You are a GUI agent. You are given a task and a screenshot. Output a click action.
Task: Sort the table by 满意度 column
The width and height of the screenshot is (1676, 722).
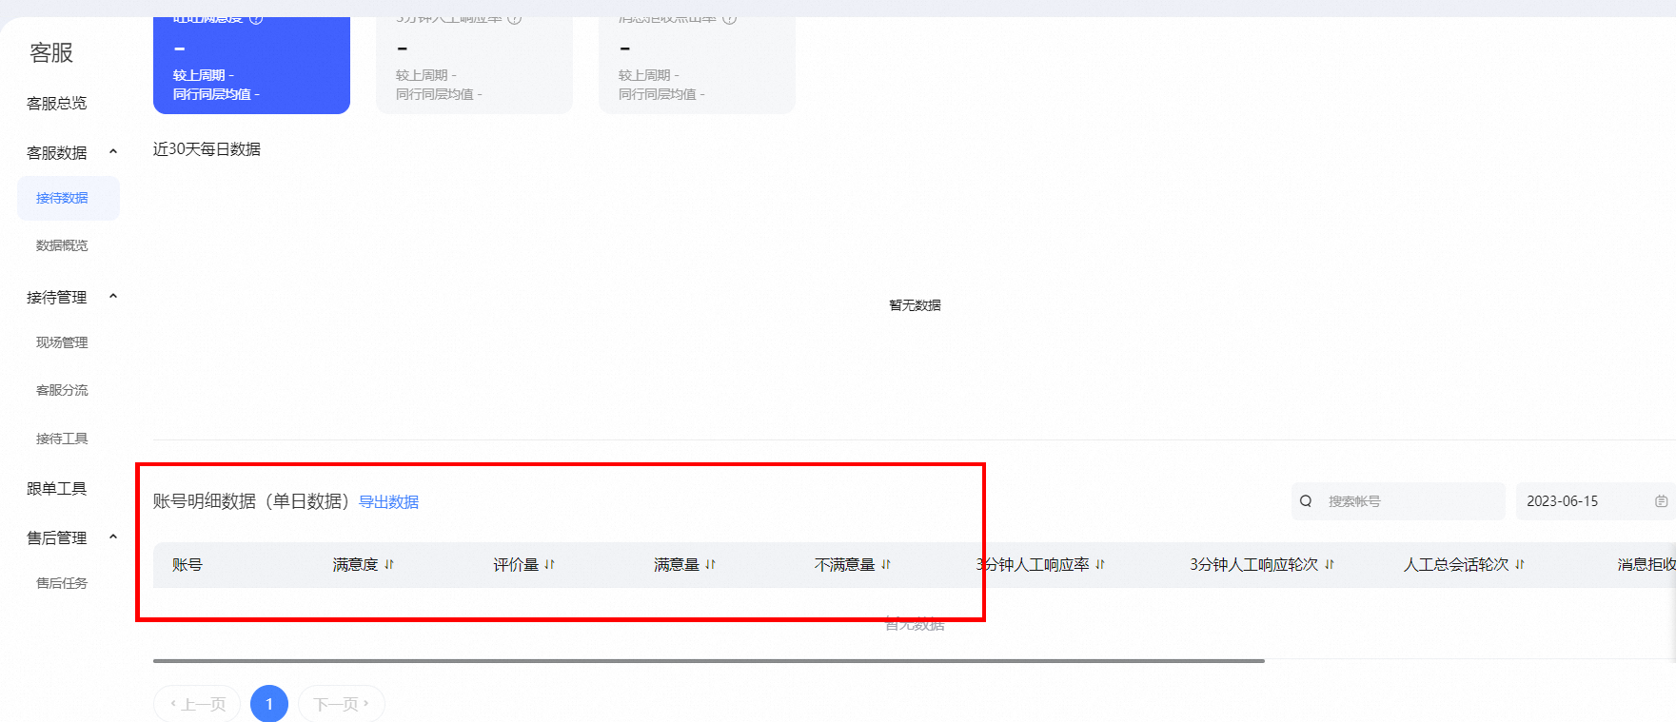(x=389, y=565)
